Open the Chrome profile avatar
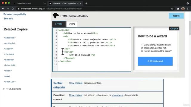 coord(183,9)
